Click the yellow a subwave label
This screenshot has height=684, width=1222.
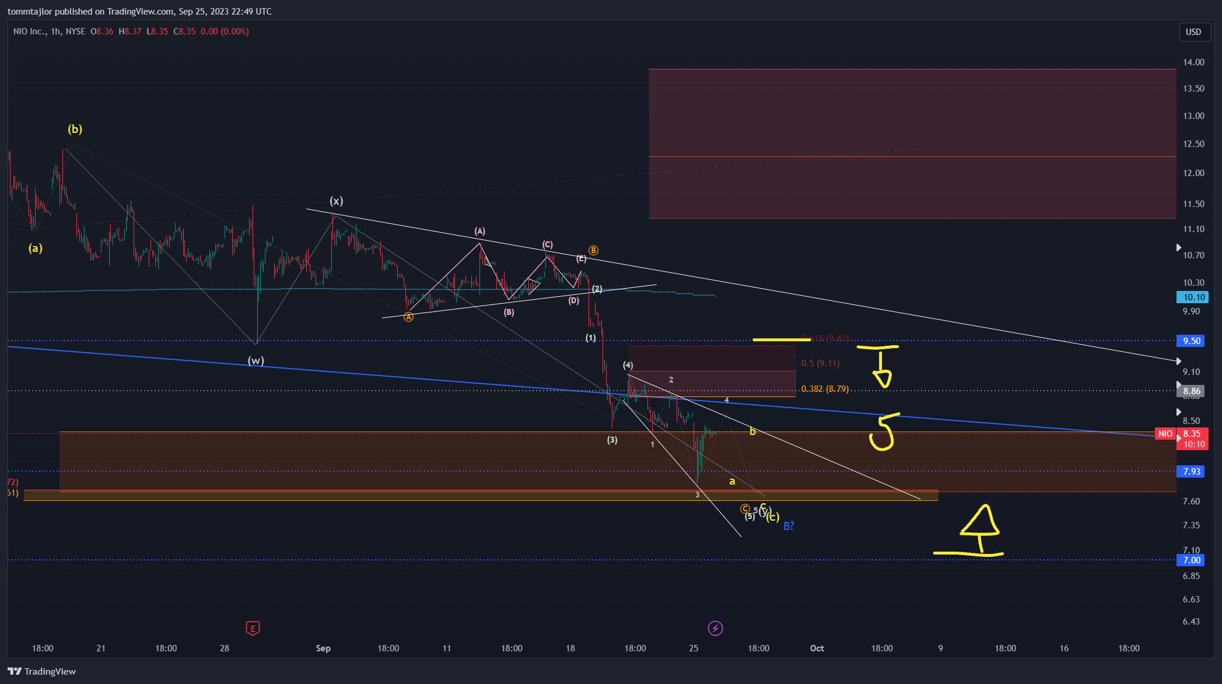pos(732,482)
